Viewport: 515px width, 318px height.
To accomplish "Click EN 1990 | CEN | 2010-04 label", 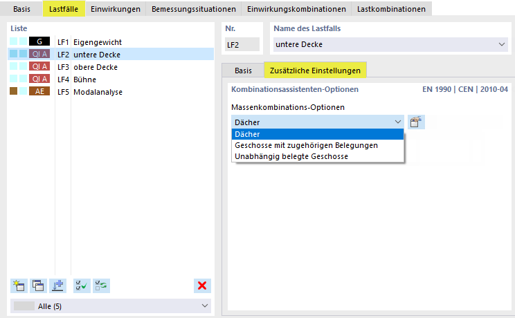I will [x=465, y=89].
